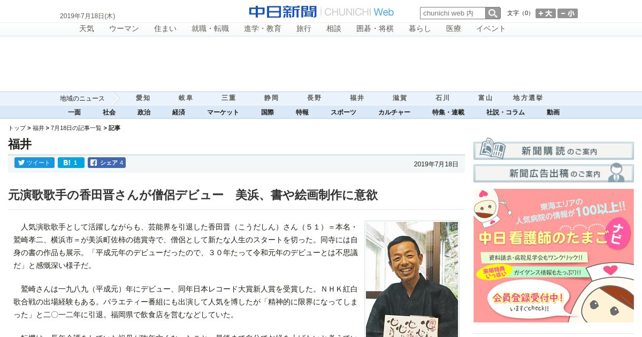Select 長野 regional news tab
Image resolution: width=642 pixels, height=337 pixels.
314,98
